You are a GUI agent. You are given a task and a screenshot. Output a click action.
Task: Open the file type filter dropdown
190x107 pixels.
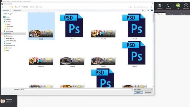pos(143,89)
